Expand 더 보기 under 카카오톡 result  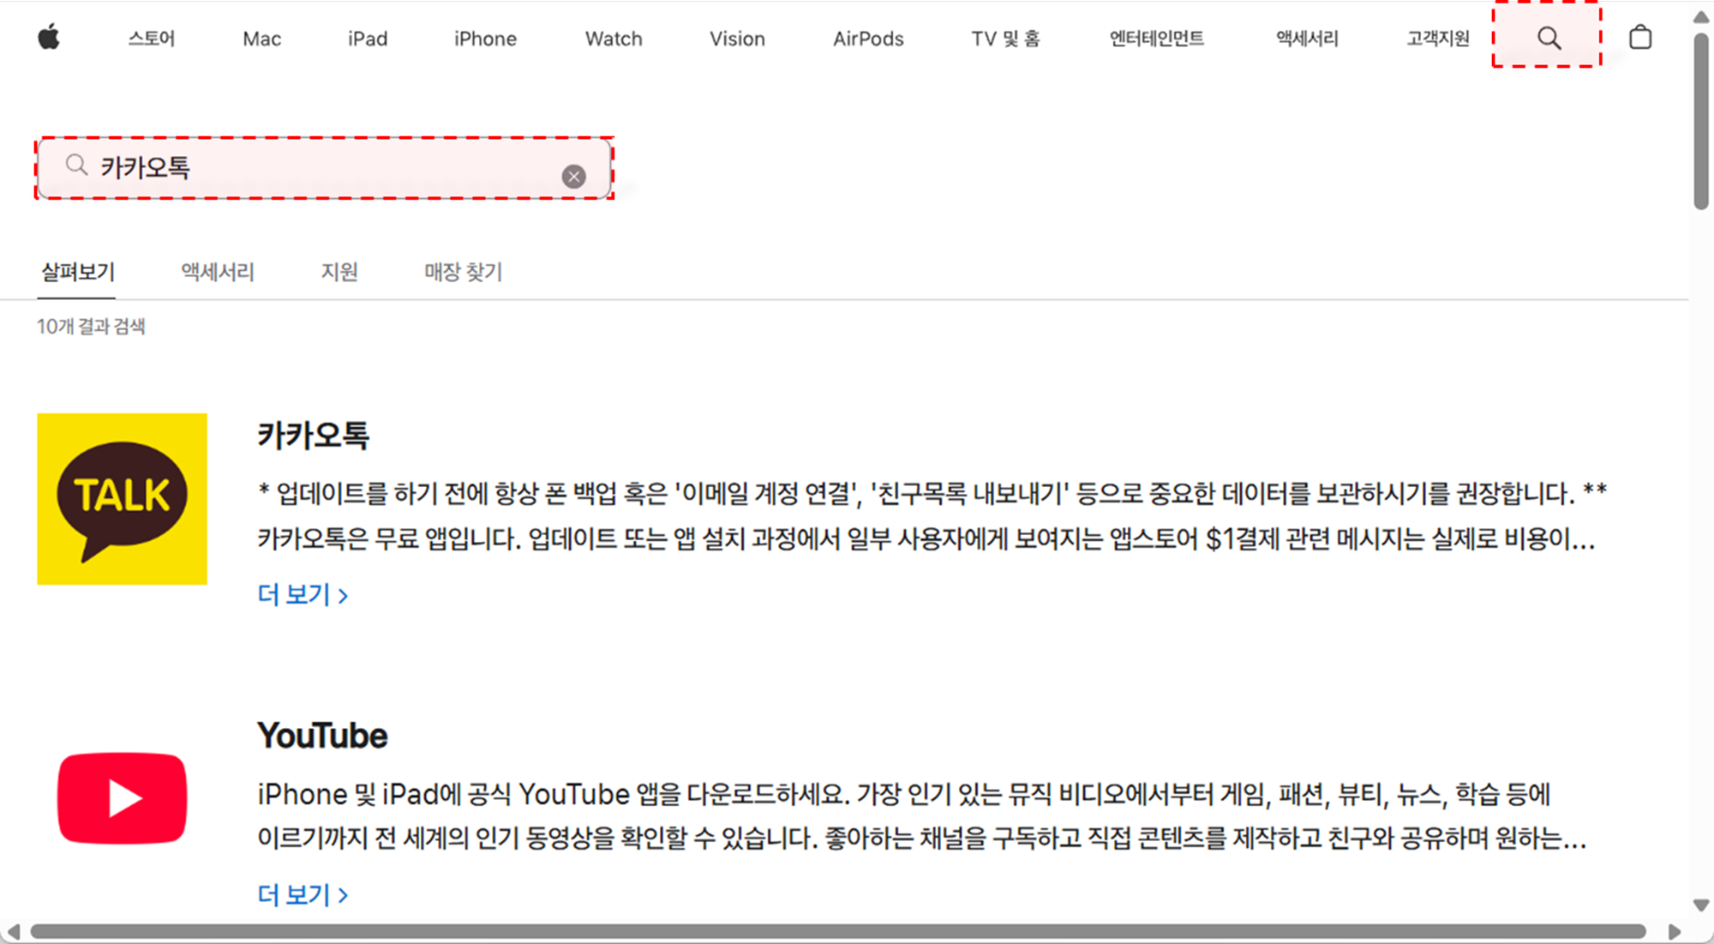coord(303,595)
